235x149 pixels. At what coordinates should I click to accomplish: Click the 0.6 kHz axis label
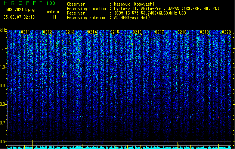(x=3, y=142)
